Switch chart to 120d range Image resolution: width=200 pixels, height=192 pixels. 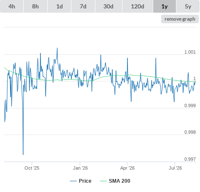tap(138, 6)
